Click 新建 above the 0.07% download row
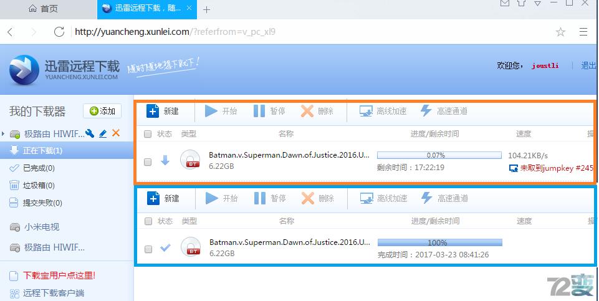 [x=163, y=111]
